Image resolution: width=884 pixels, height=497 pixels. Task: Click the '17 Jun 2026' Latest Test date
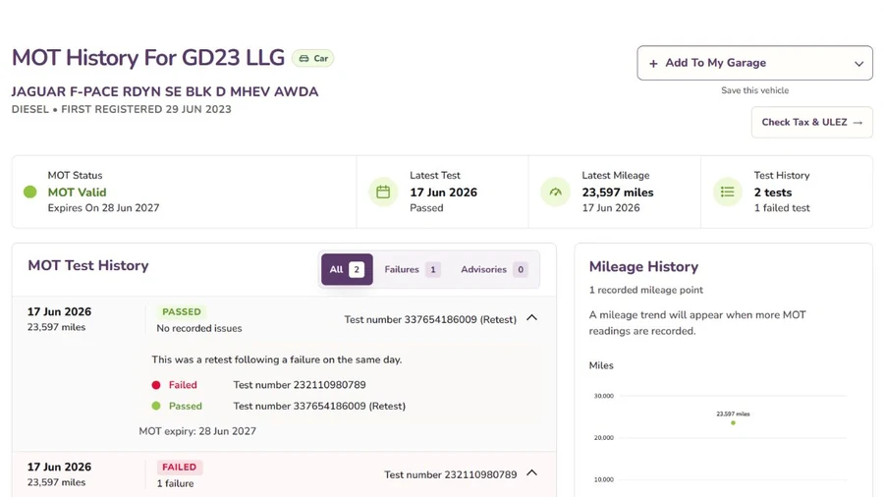(443, 193)
